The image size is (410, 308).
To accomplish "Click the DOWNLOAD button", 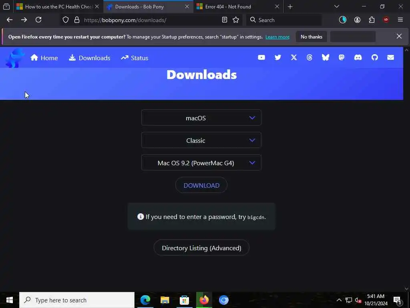I will pos(201,185).
